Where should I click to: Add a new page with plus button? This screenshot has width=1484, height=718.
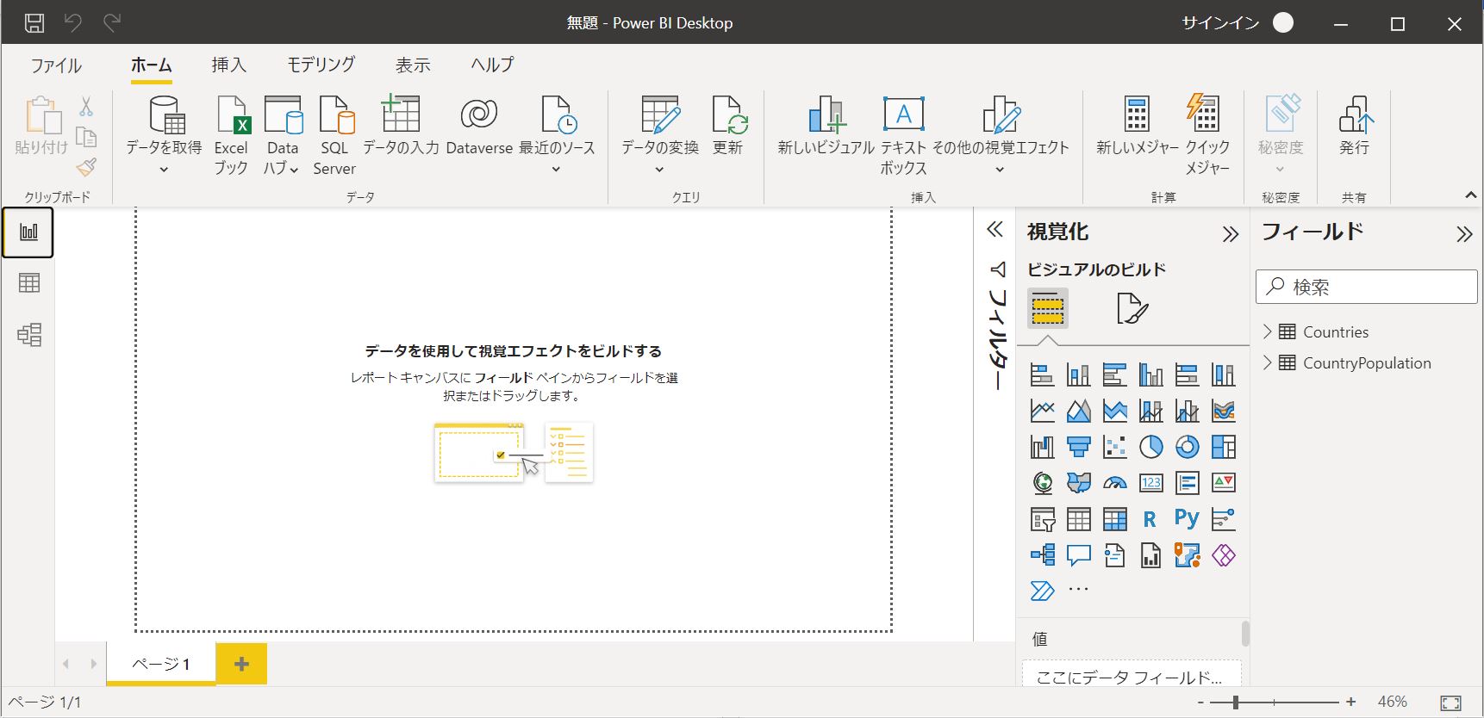click(241, 664)
